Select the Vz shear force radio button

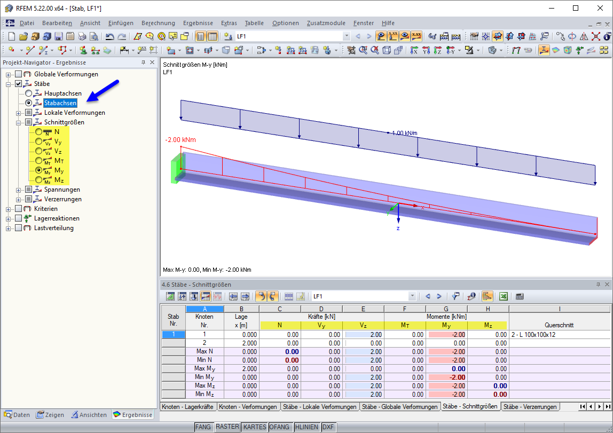click(38, 151)
